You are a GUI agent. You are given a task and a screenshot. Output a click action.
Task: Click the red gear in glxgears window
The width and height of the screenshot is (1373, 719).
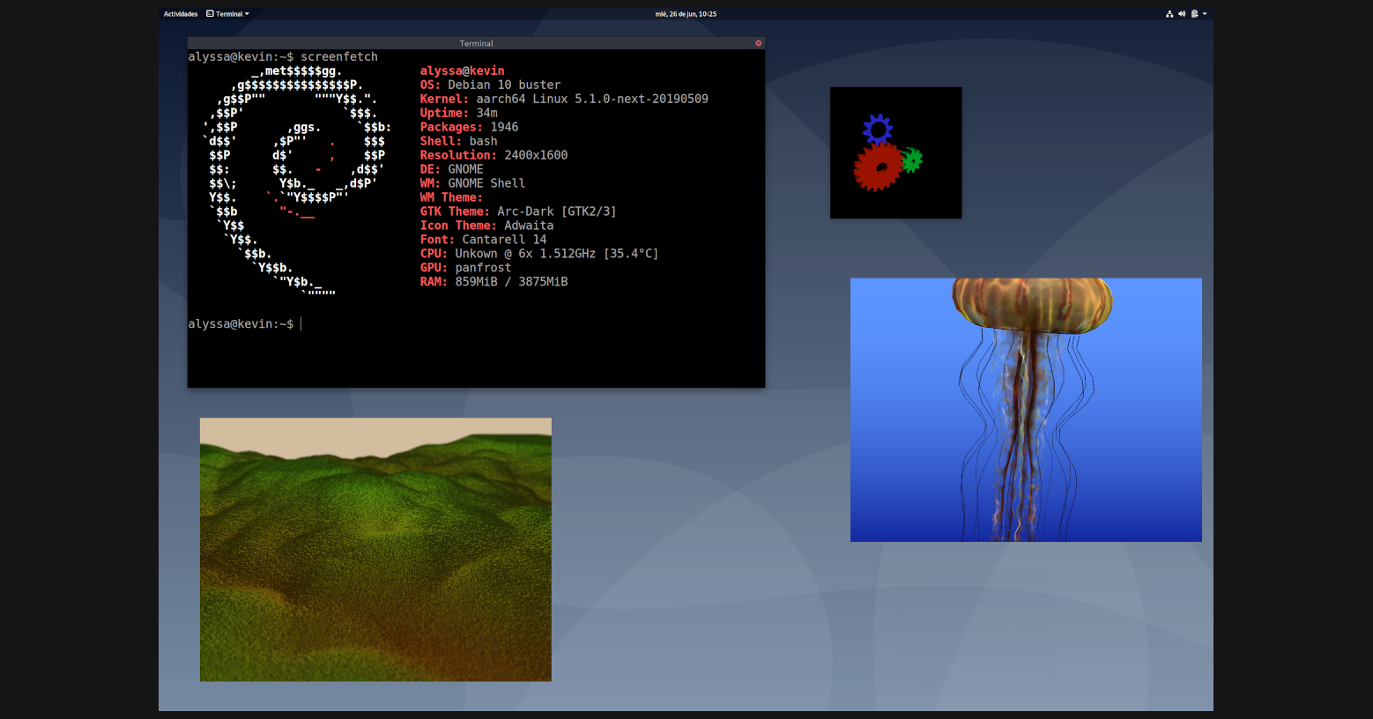(x=878, y=167)
